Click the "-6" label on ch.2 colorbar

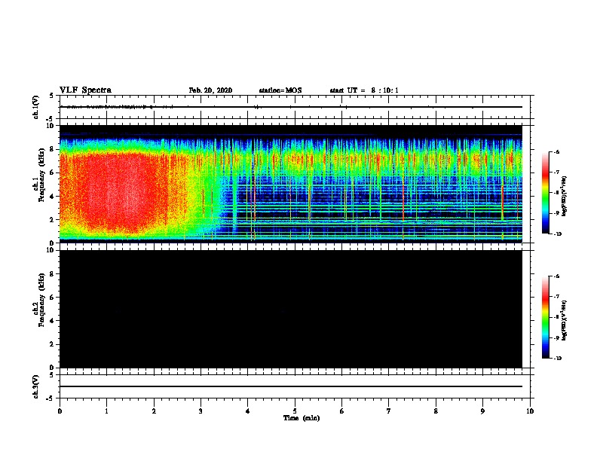556,276
